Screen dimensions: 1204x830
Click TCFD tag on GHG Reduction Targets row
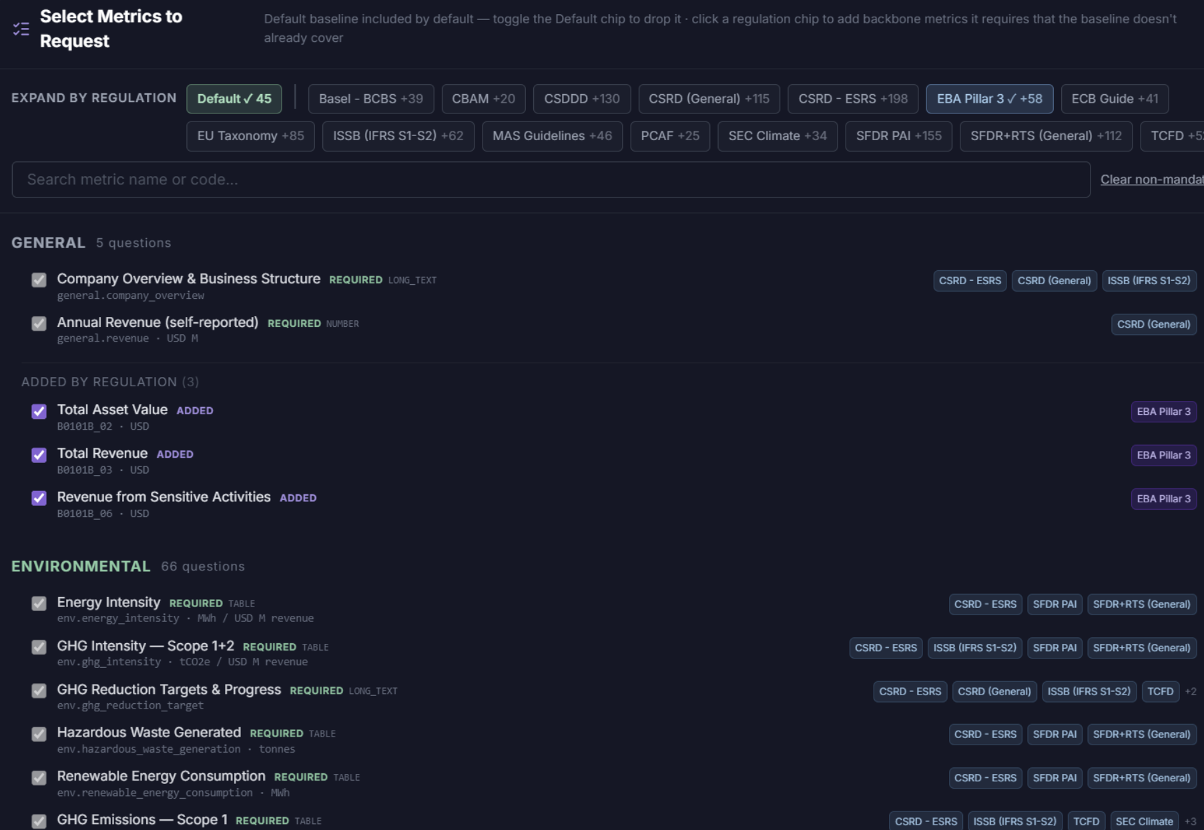[1160, 691]
